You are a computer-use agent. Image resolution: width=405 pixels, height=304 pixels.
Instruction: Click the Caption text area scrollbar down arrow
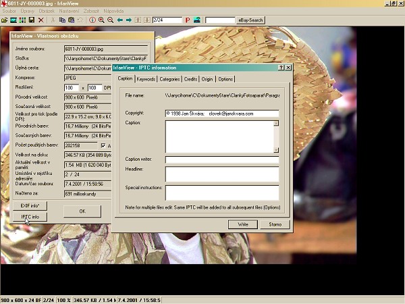[x=276, y=149]
